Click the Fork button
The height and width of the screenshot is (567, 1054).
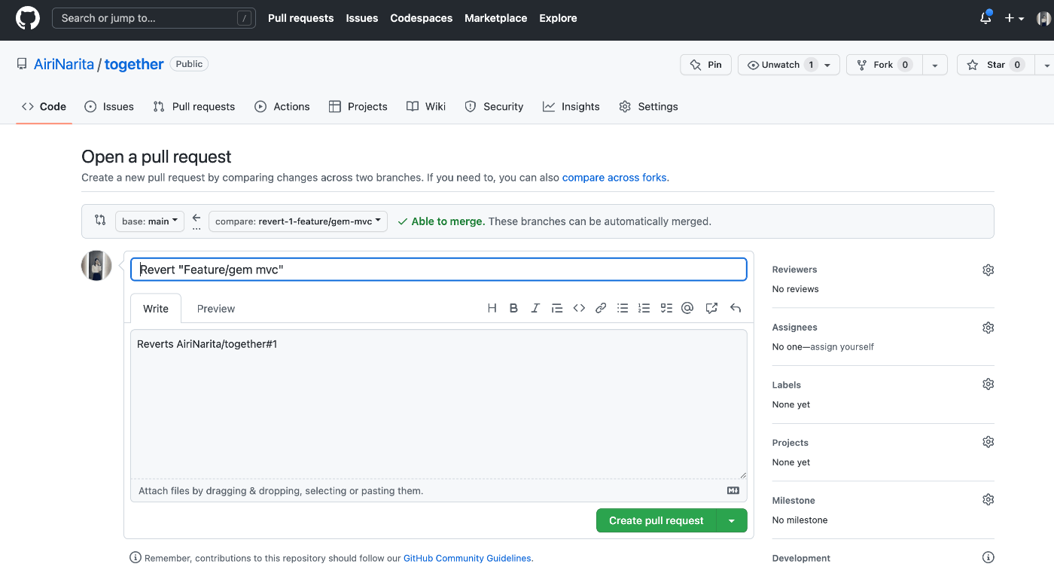[884, 65]
